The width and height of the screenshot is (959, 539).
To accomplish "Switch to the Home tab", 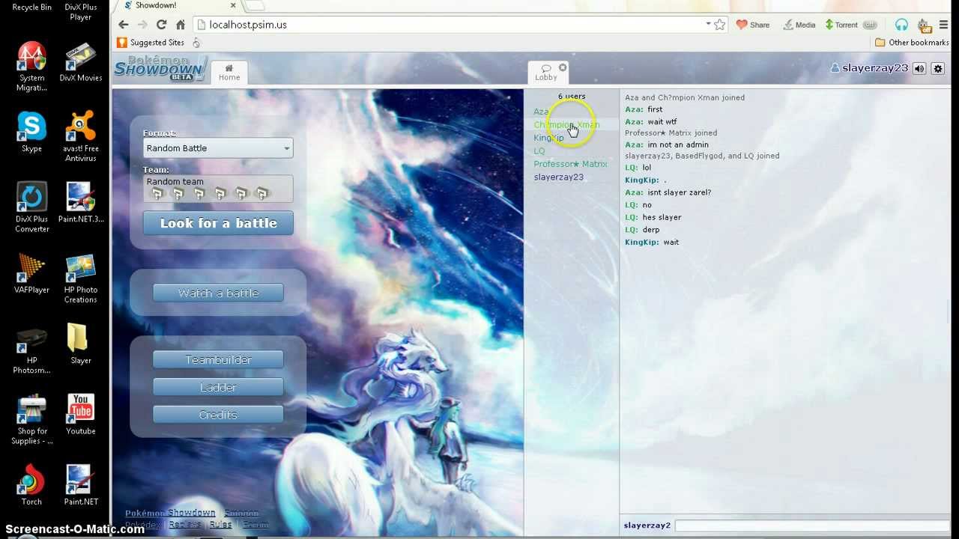I will pos(229,73).
